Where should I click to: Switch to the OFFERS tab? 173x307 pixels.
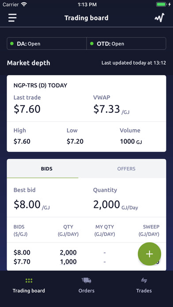pyautogui.click(x=126, y=168)
